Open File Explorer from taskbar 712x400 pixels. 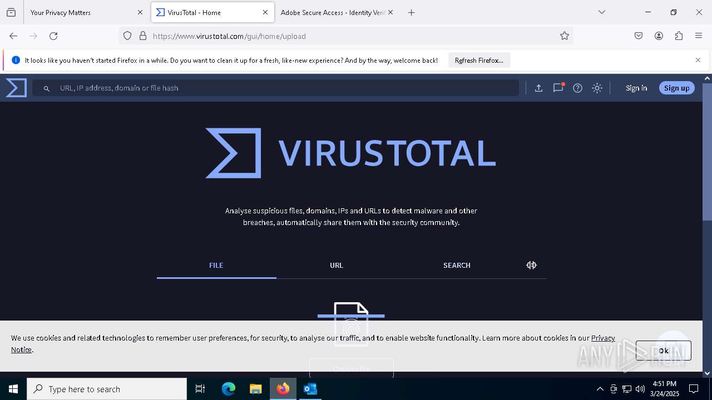tap(256, 389)
